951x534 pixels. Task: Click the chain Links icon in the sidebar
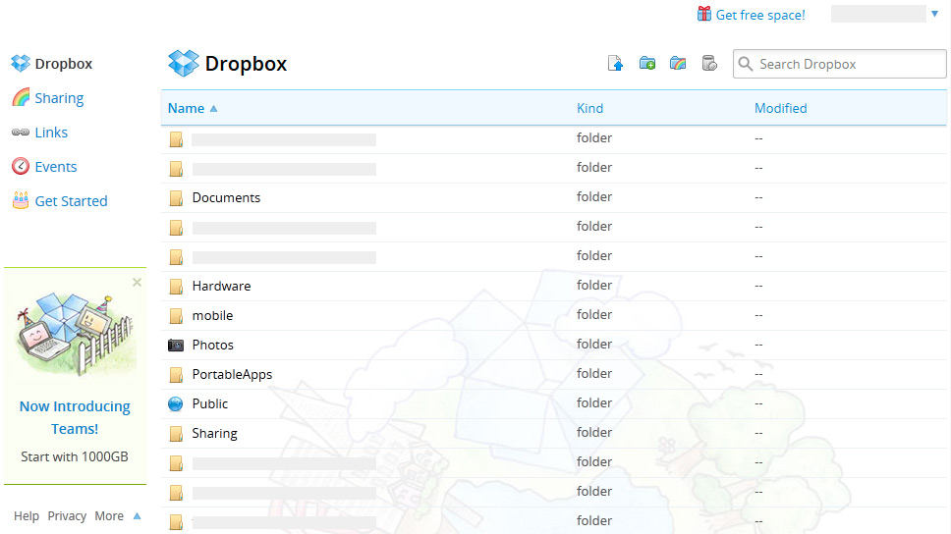21,132
